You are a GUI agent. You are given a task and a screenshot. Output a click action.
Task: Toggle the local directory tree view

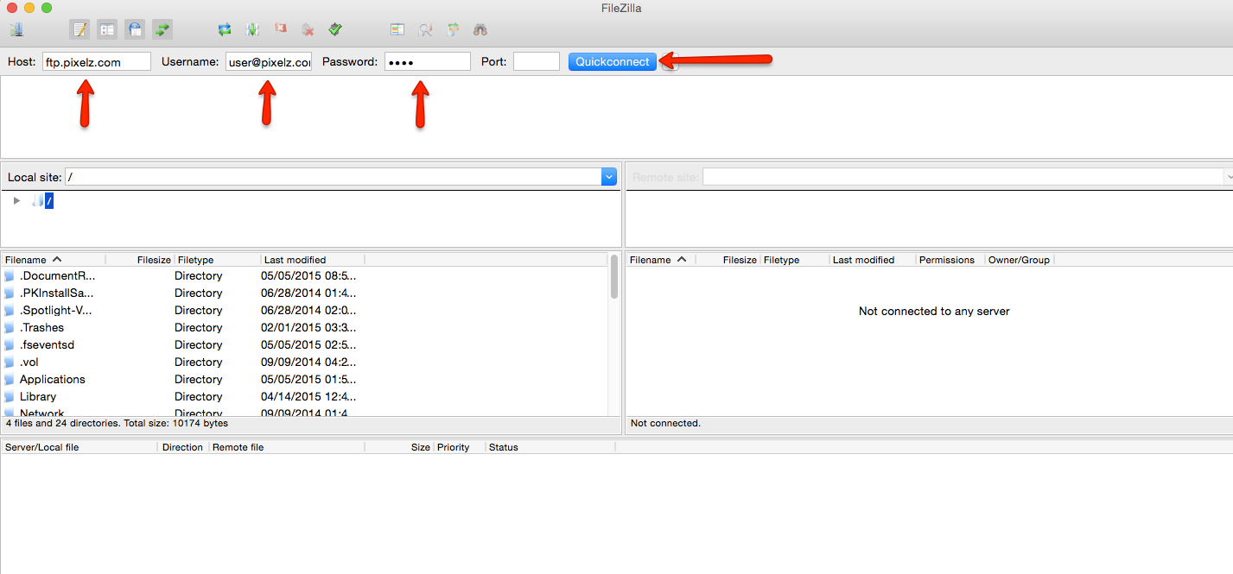click(107, 29)
